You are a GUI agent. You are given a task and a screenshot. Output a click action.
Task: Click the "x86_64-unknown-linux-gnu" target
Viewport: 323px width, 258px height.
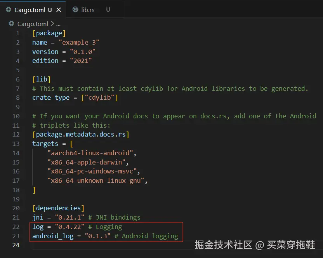[x=96, y=180]
